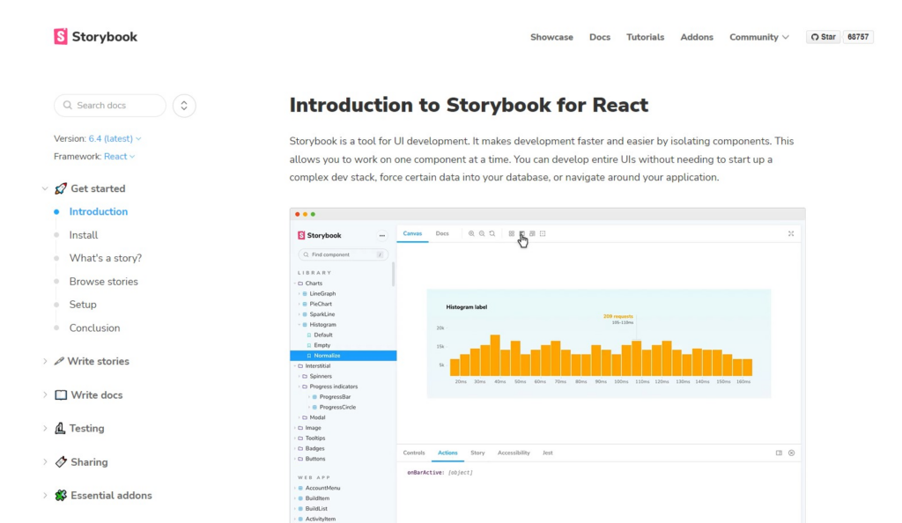
Task: Click the GitHub Star button
Action: pos(823,37)
